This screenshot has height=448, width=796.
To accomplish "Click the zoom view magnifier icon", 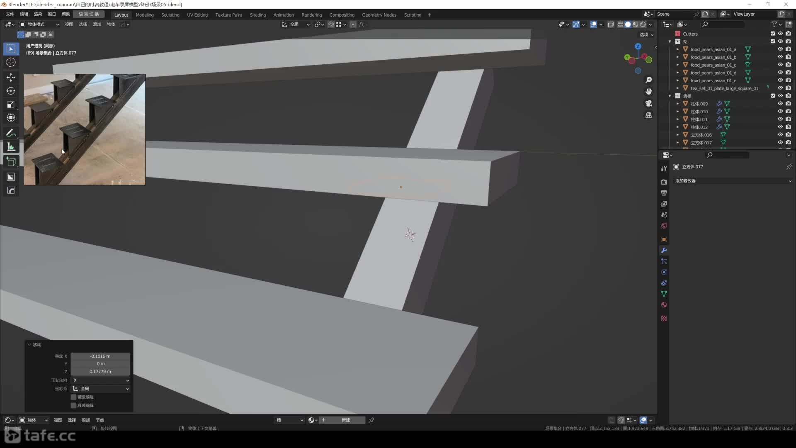I will coord(649,80).
